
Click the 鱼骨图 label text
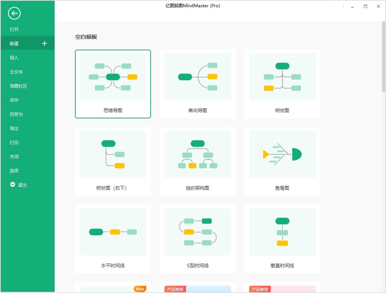[x=282, y=188]
